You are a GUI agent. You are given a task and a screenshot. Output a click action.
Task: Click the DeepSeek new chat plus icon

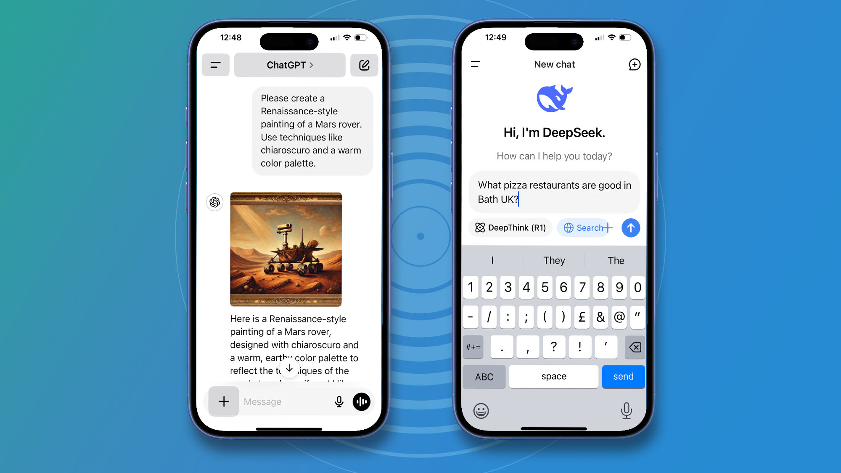634,64
